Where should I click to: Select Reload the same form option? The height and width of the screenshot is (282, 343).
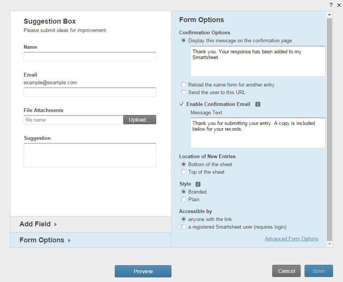click(184, 85)
